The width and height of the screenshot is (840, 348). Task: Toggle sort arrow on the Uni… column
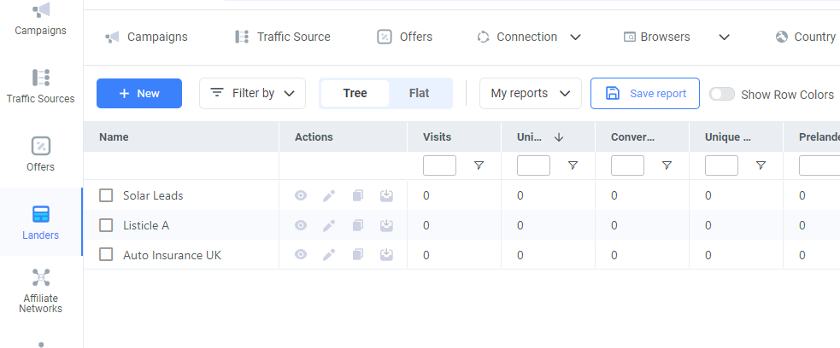coord(559,136)
